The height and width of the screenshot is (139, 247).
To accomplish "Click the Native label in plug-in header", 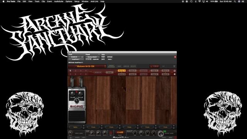I will coord(110,59).
